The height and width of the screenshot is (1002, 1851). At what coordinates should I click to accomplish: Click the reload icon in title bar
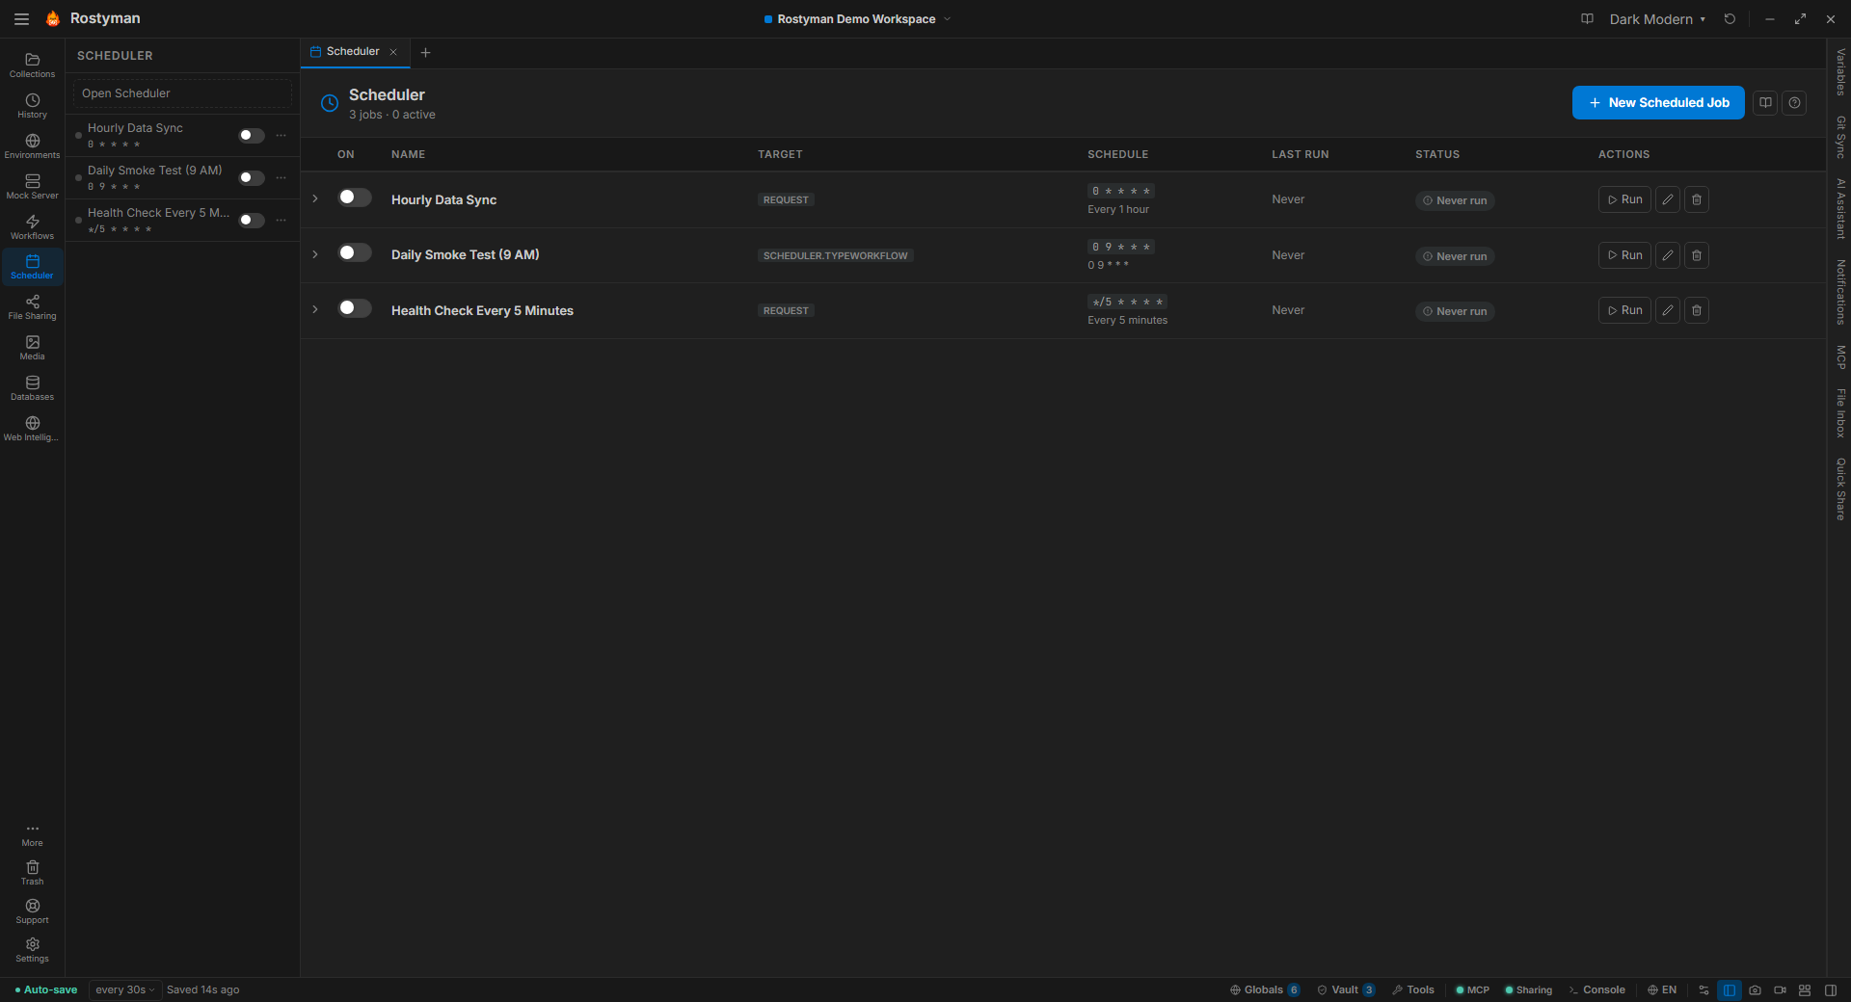coord(1730,19)
